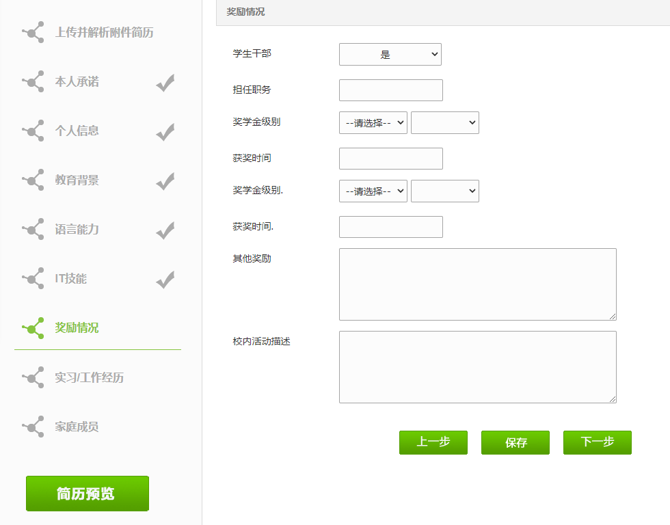Image resolution: width=670 pixels, height=525 pixels.
Task: Click the green node icon beside 奖励情况
Action: pyautogui.click(x=32, y=328)
